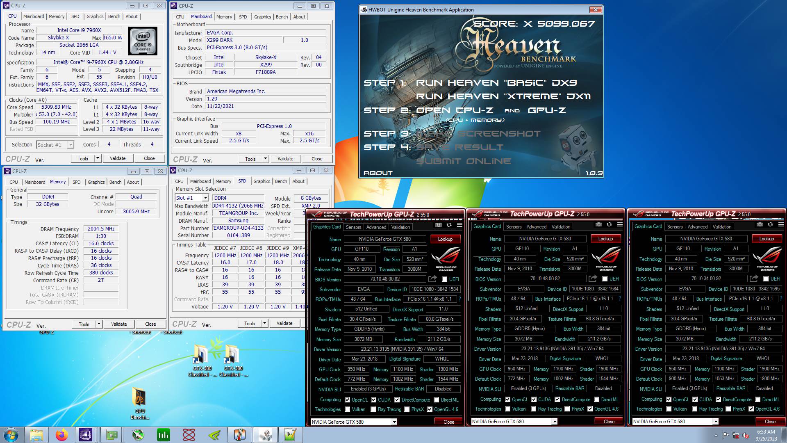This screenshot has height=443, width=787.
Task: Open Validation tab in rightmost GPU-Z window
Action: pos(722,226)
